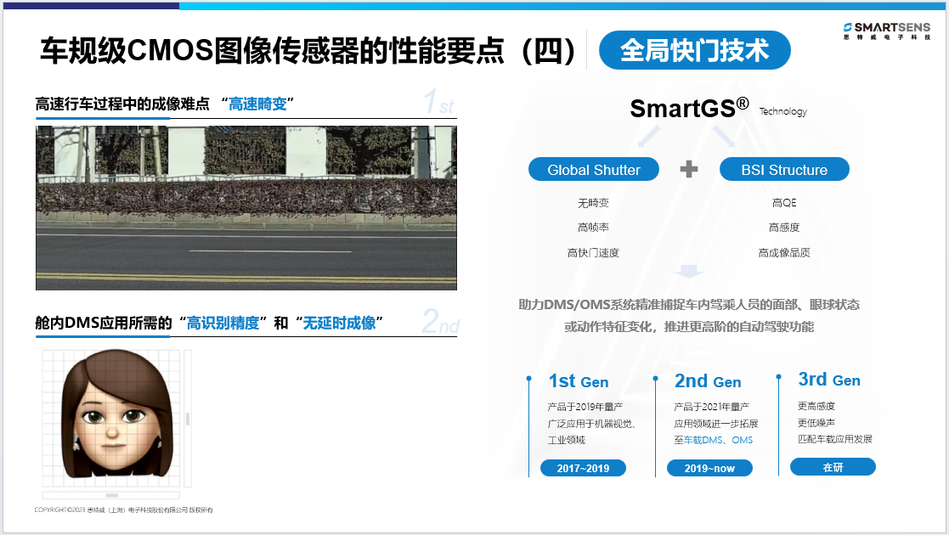Click the 3rd Gen heading
The width and height of the screenshot is (949, 535).
tap(829, 380)
